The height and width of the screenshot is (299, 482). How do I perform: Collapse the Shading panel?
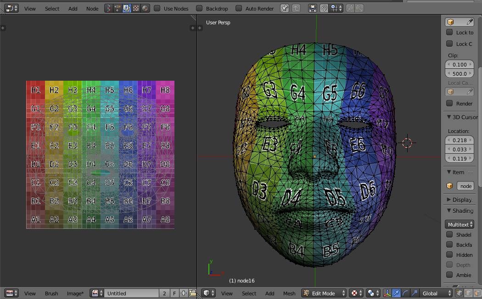tap(449, 210)
